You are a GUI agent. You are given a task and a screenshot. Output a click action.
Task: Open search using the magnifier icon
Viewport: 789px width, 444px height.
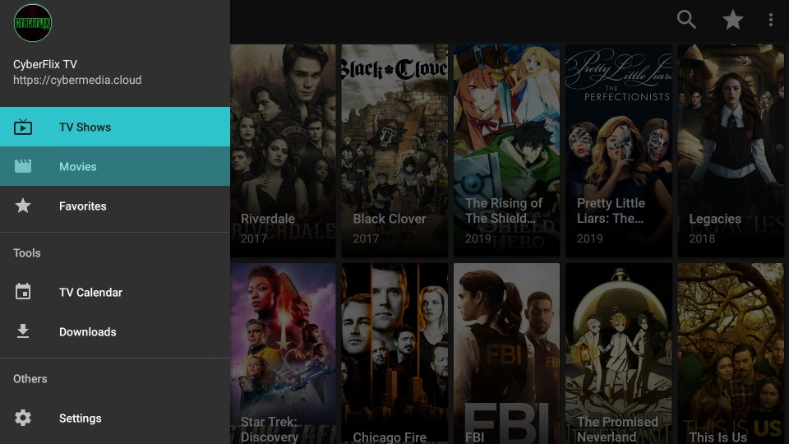tap(686, 20)
